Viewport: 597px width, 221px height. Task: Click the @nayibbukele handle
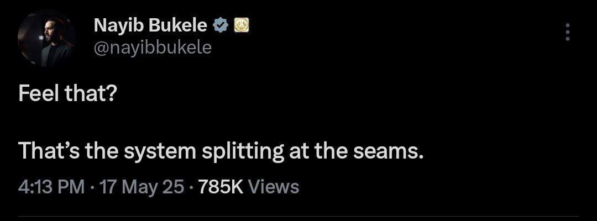click(x=153, y=48)
